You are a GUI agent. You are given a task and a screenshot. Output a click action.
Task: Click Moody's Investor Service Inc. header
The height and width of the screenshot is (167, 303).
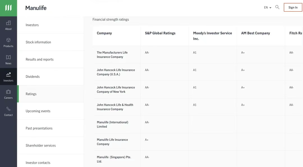pyautogui.click(x=212, y=36)
